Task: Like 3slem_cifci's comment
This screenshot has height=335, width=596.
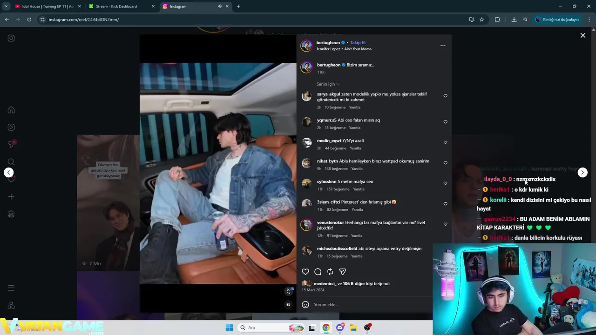Action: [445, 204]
